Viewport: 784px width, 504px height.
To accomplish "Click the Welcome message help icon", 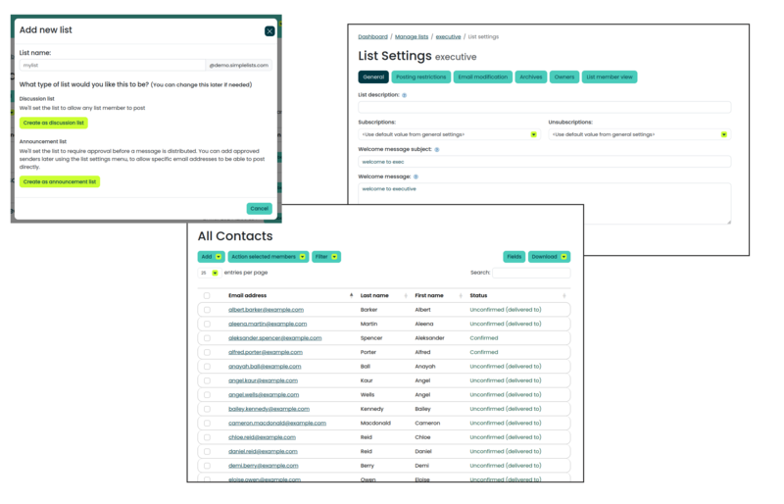I will pos(416,176).
